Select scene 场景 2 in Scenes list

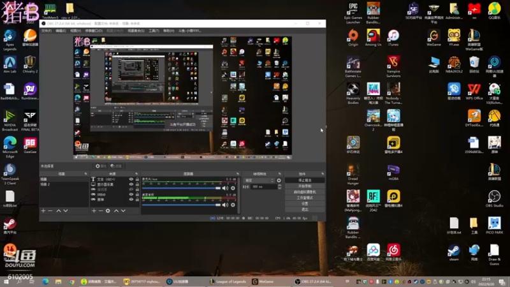pyautogui.click(x=64, y=184)
